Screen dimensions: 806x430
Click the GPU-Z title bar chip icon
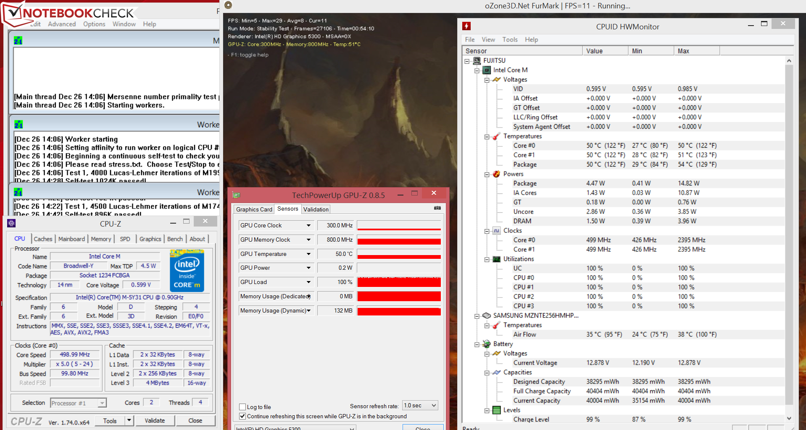click(236, 195)
